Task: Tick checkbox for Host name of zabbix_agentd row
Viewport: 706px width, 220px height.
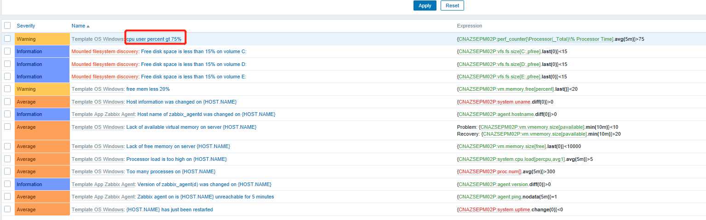Action: 7,114
